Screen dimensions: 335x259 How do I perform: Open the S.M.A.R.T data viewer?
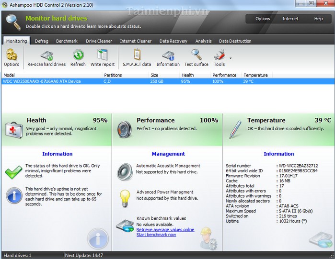pos(137,56)
